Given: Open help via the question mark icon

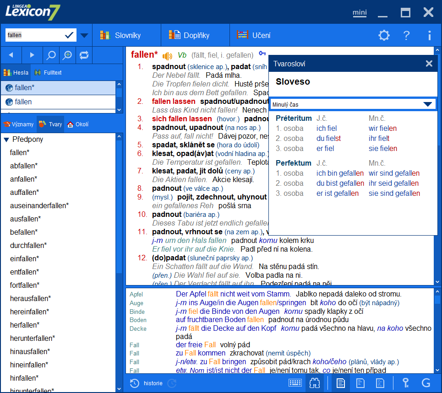Looking at the screenshot, I should (x=406, y=35).
